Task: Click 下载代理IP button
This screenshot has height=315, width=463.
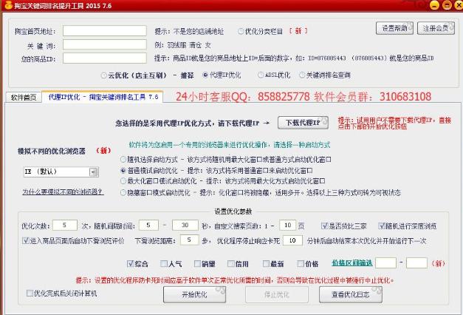Action: 303,123
